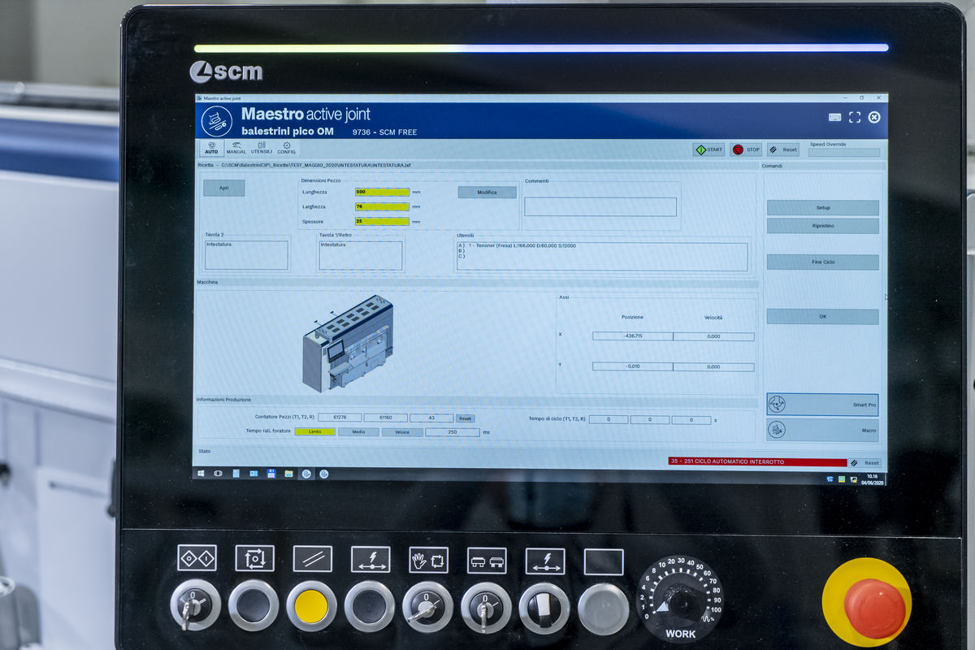Screen dimensions: 975x650
Task: Switch to the MANUAL mode tab
Action: coord(236,148)
